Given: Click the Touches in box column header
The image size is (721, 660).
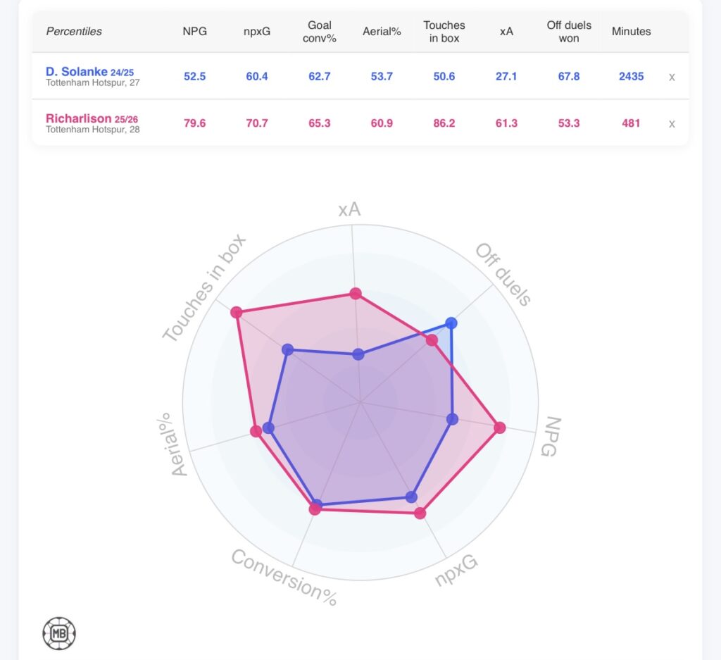Looking at the screenshot, I should pyautogui.click(x=444, y=32).
